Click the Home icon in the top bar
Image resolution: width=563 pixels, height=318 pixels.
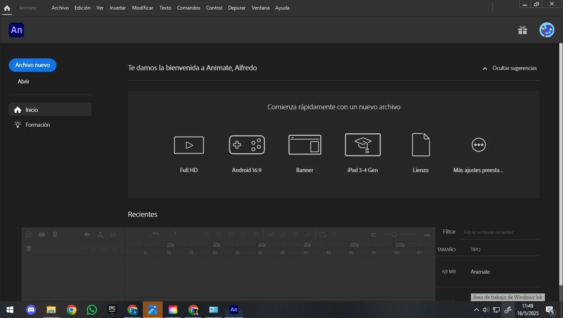[7, 8]
